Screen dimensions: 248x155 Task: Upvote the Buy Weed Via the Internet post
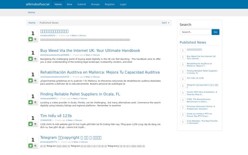click(x=31, y=59)
